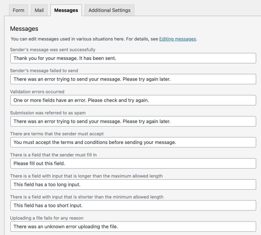Click the 'Please fill out this field.' input

[x=133, y=163]
